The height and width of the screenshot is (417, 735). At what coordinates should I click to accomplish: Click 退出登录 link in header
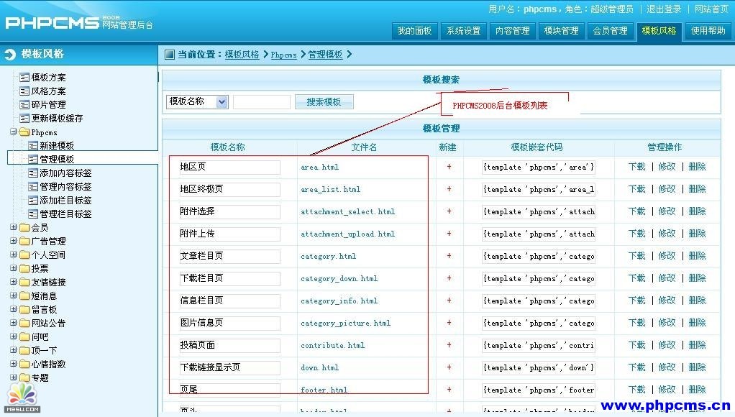click(663, 9)
